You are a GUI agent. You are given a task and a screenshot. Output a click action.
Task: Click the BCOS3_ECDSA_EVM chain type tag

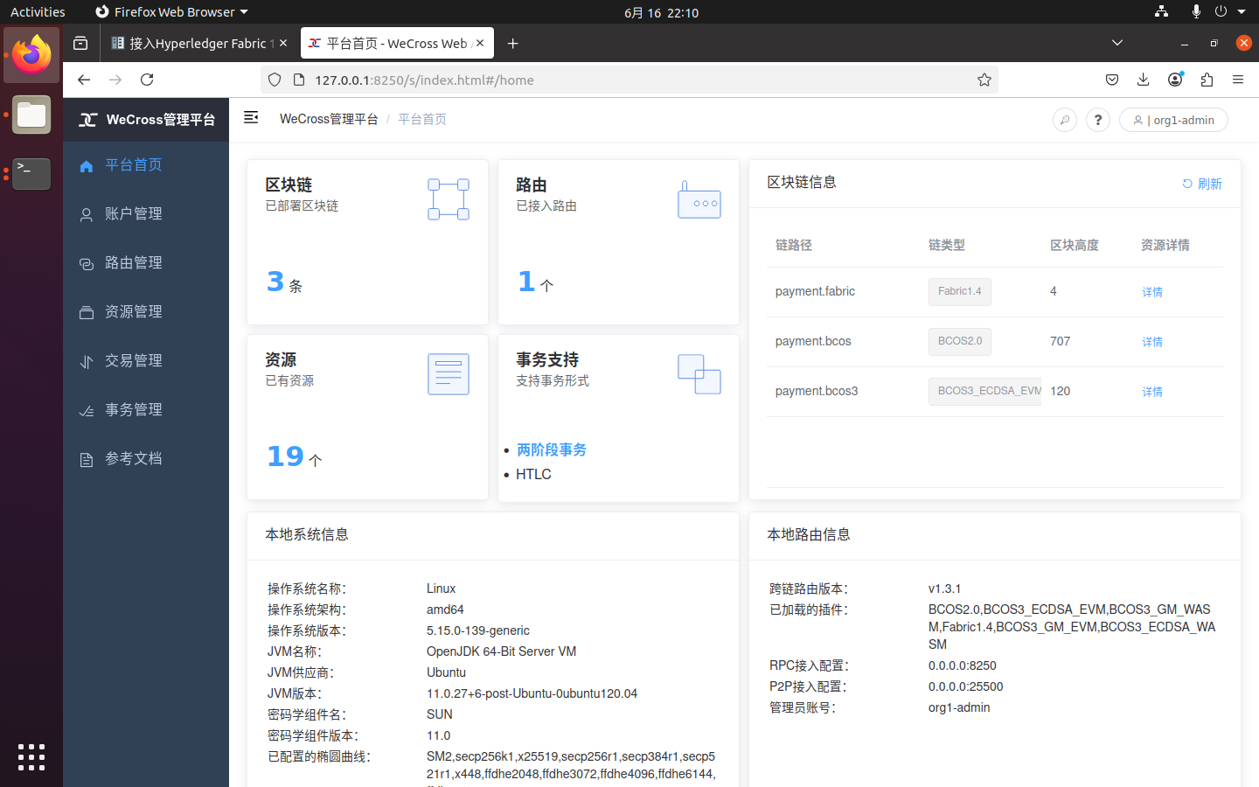[985, 391]
